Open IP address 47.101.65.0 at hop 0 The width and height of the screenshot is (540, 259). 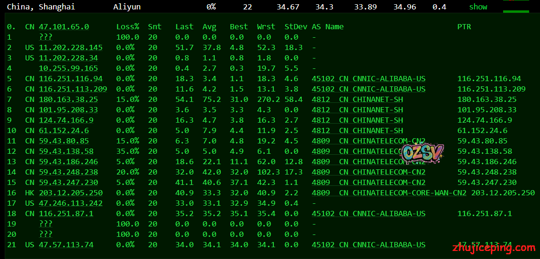[x=64, y=27]
